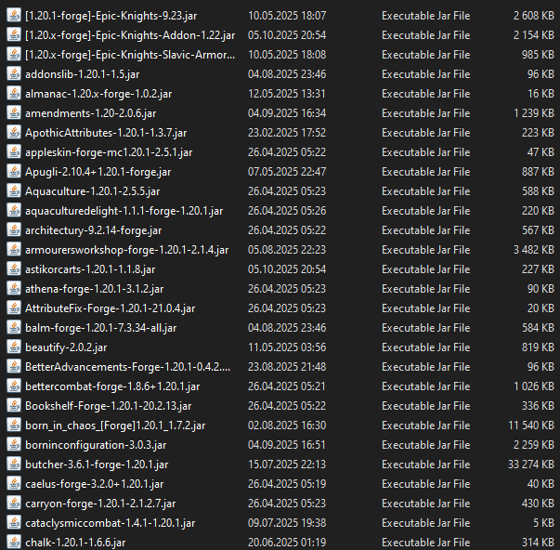The width and height of the screenshot is (560, 550).
Task: Click the date 02.08.2025 16:30
Action: [287, 426]
